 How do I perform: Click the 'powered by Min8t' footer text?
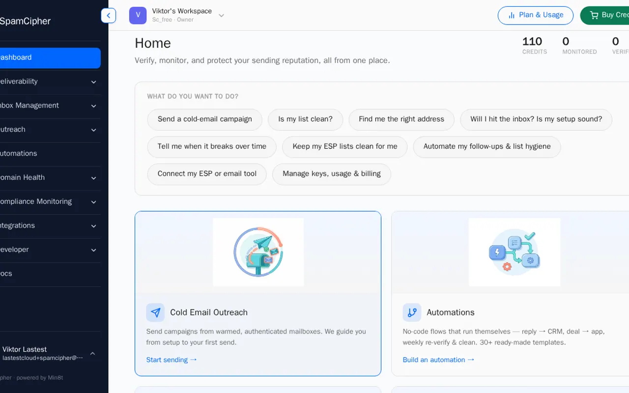(40, 378)
